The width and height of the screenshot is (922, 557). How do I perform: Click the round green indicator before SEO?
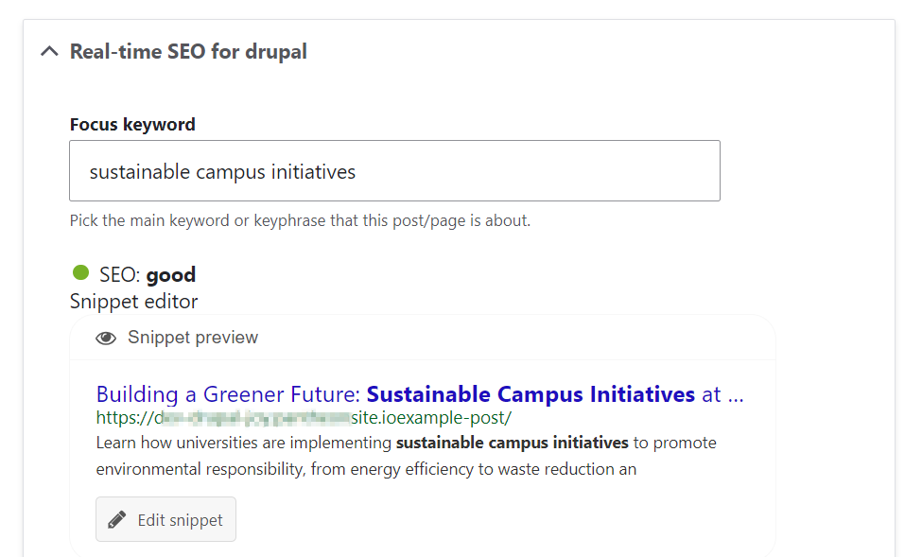(79, 273)
